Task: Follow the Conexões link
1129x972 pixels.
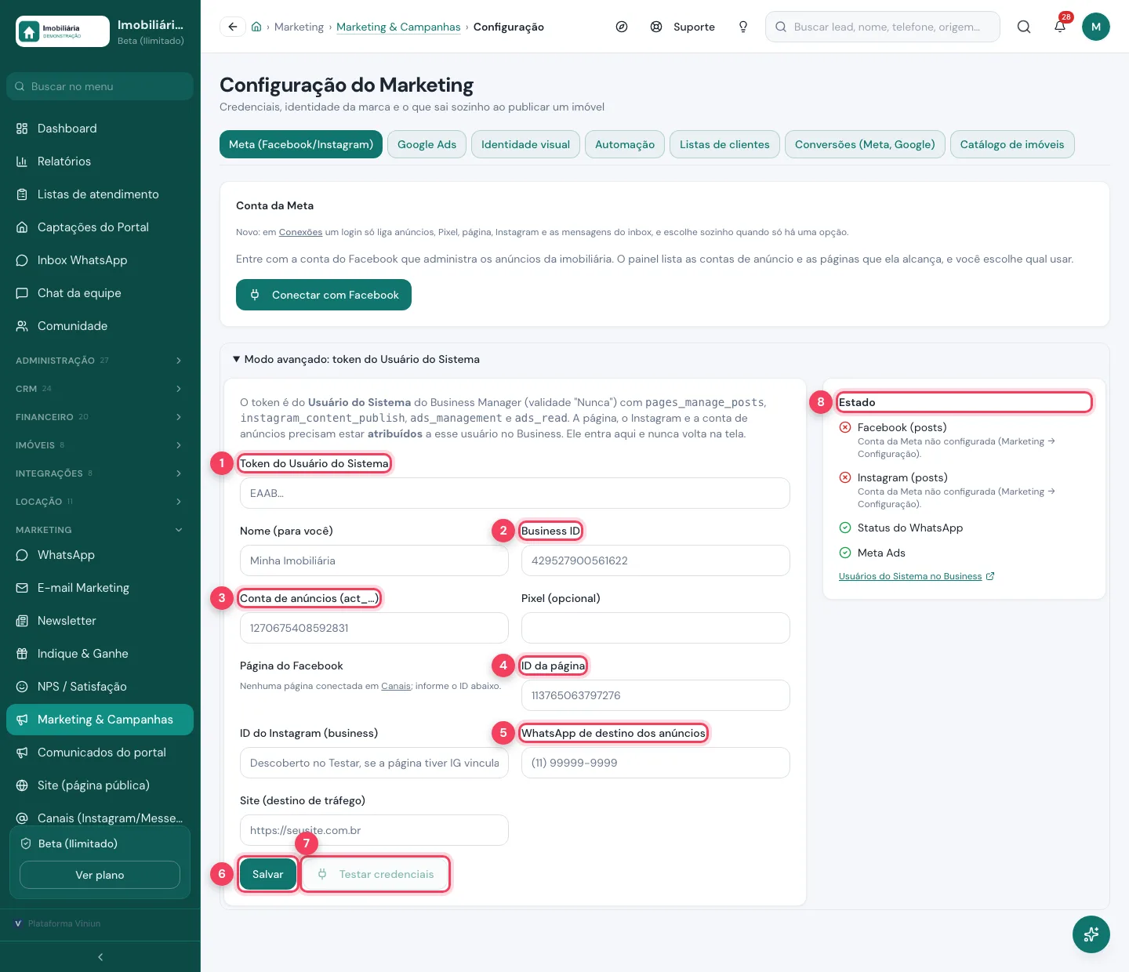Action: click(x=300, y=232)
